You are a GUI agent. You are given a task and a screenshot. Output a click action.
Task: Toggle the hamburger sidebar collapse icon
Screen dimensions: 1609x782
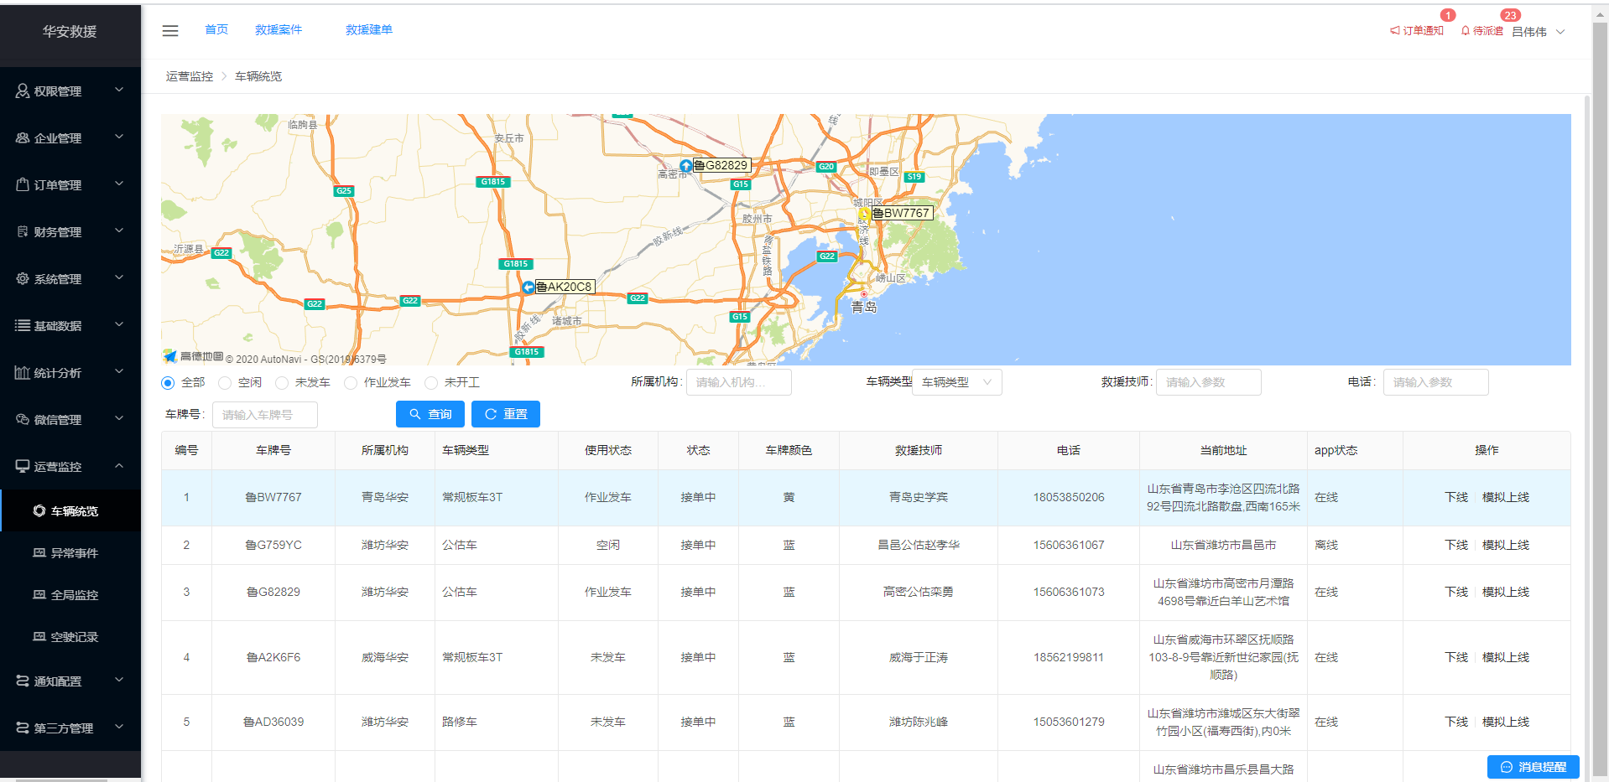170,31
